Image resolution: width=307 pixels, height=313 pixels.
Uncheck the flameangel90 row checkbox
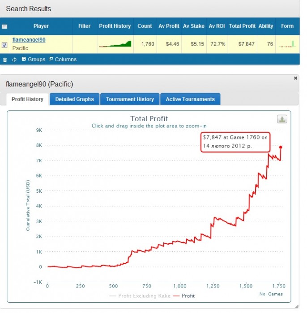pyautogui.click(x=4, y=45)
